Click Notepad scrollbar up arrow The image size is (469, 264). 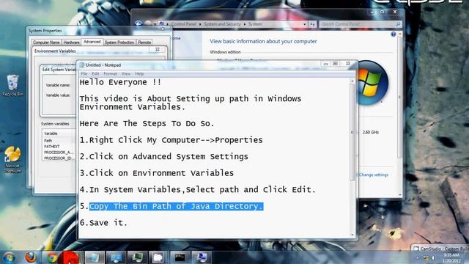[x=352, y=81]
